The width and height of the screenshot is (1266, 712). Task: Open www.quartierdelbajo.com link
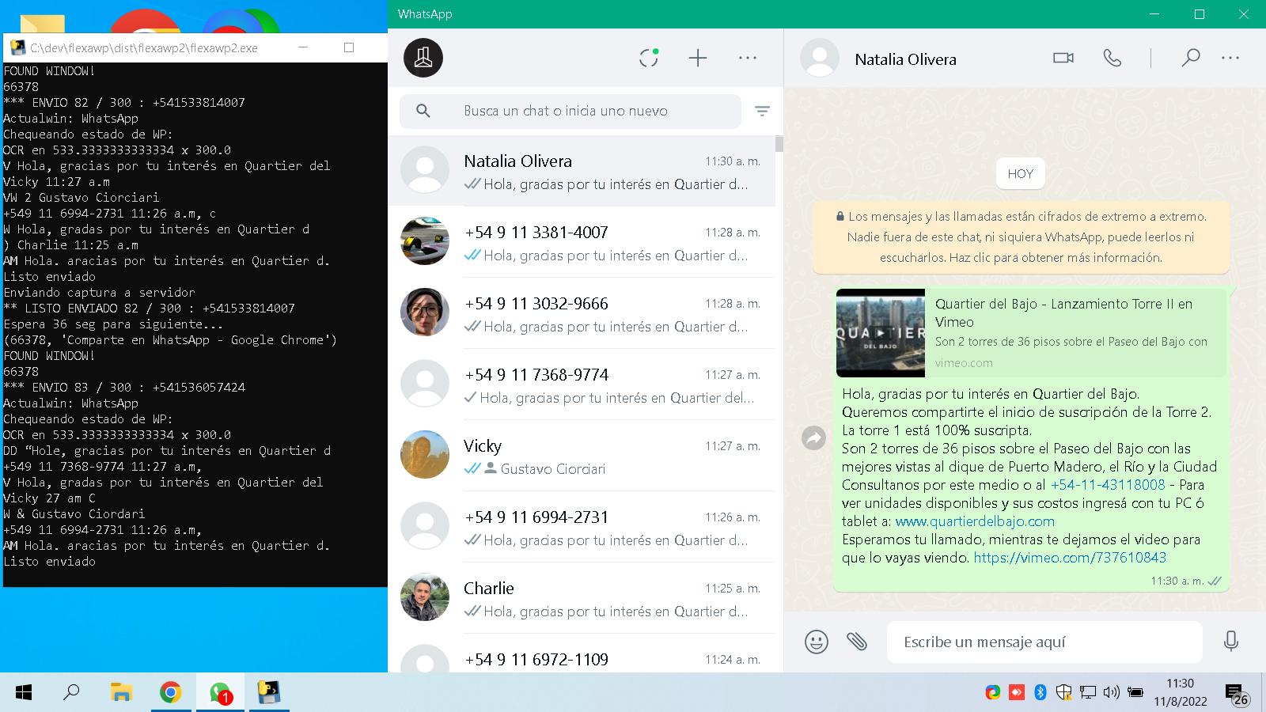click(975, 521)
